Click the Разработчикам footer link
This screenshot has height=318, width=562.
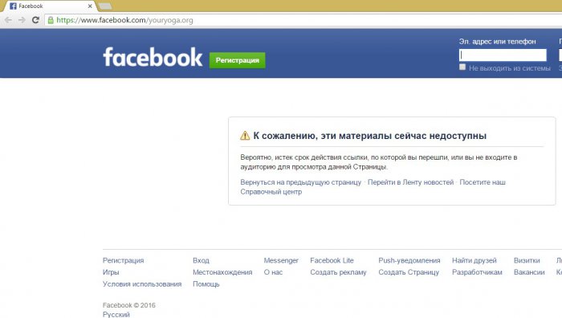tap(477, 272)
